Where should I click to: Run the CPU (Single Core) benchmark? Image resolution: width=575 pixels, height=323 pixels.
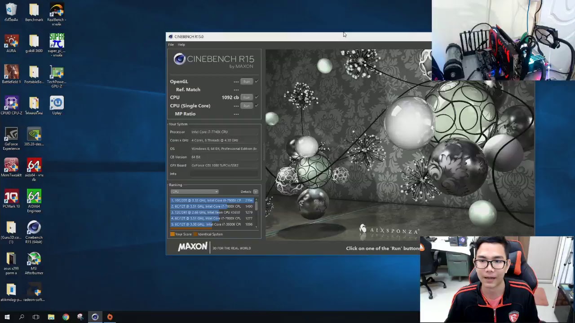pos(246,105)
